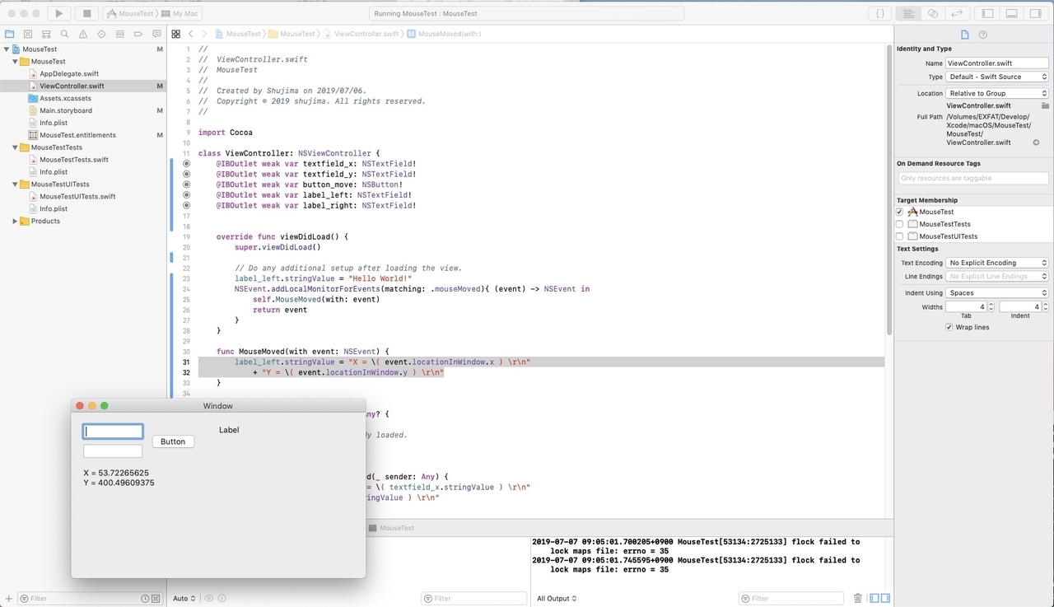Hide the Navigator panel

(x=987, y=13)
